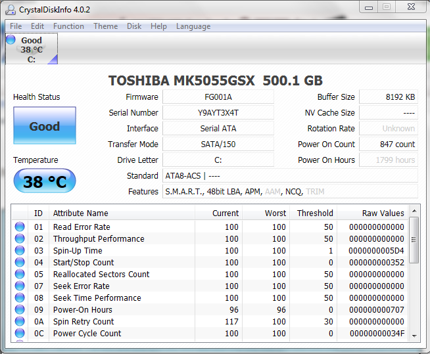Image resolution: width=430 pixels, height=354 pixels.
Task: Click the Interface field Serial ATA
Action: pyautogui.click(x=218, y=129)
